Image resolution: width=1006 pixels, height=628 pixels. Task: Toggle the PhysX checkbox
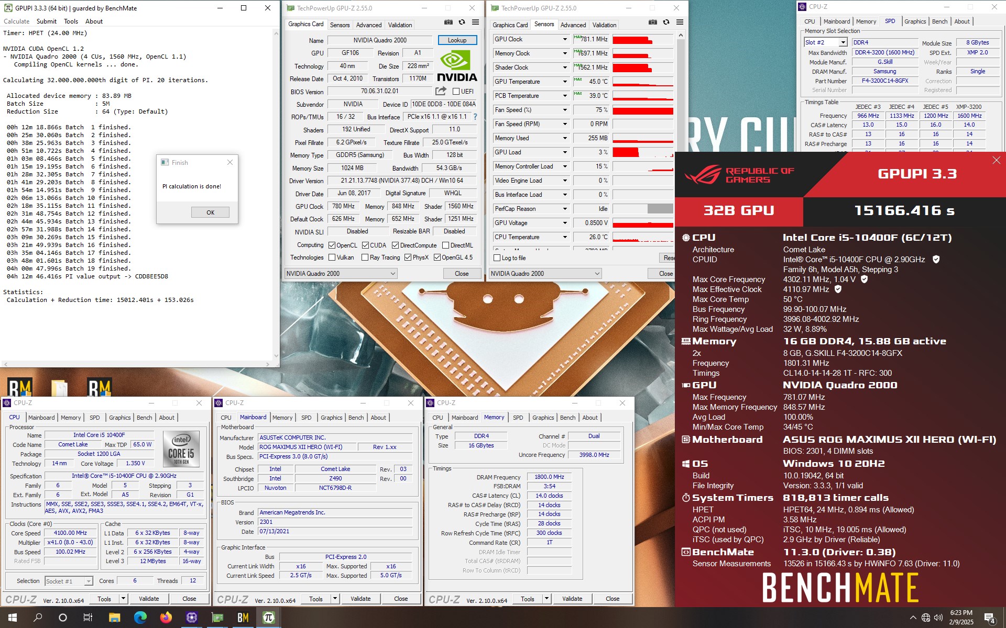[x=408, y=257]
